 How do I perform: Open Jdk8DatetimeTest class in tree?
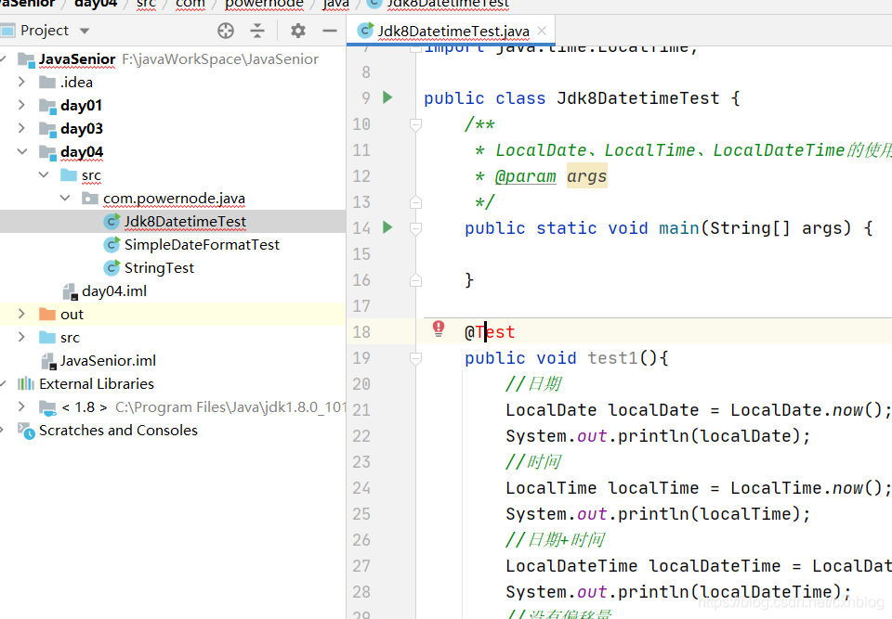tap(186, 222)
